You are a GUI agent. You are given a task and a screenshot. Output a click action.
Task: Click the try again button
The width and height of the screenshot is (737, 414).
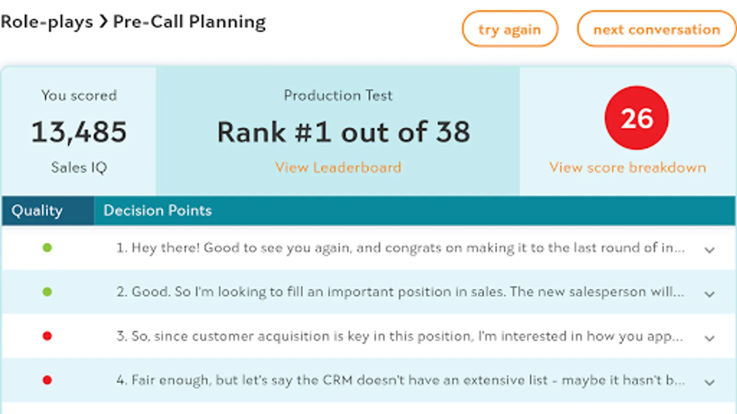point(509,29)
